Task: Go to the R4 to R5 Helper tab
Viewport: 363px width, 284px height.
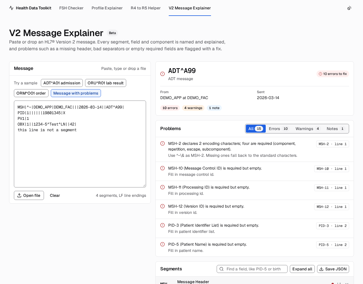Action: pyautogui.click(x=145, y=8)
